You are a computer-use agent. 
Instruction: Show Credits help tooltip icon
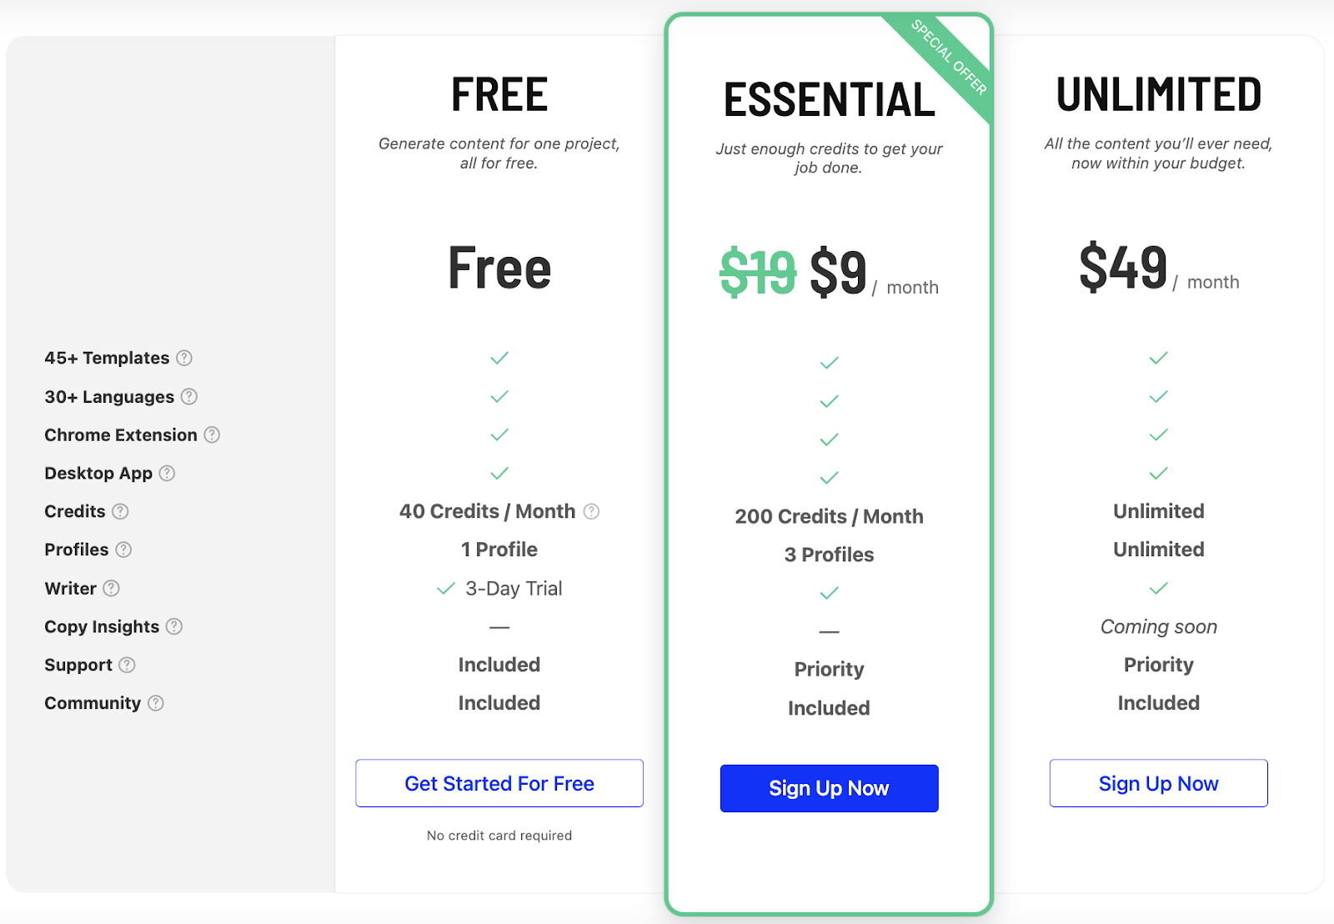120,511
